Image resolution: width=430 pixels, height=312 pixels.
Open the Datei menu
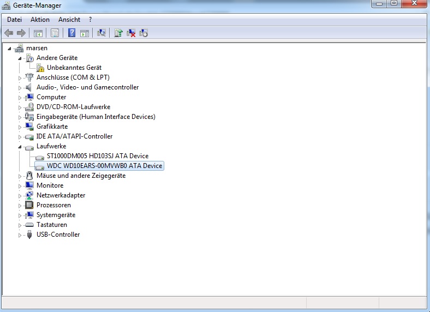[x=14, y=20]
